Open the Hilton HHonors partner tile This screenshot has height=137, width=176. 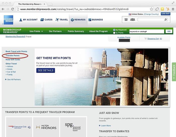point(46,127)
